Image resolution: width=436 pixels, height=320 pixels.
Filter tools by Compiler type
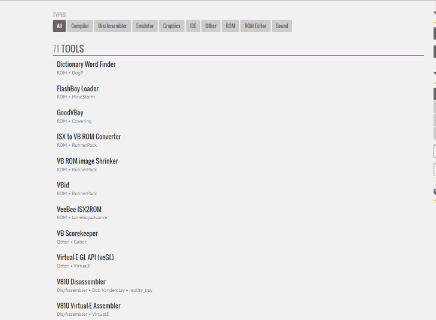[80, 26]
